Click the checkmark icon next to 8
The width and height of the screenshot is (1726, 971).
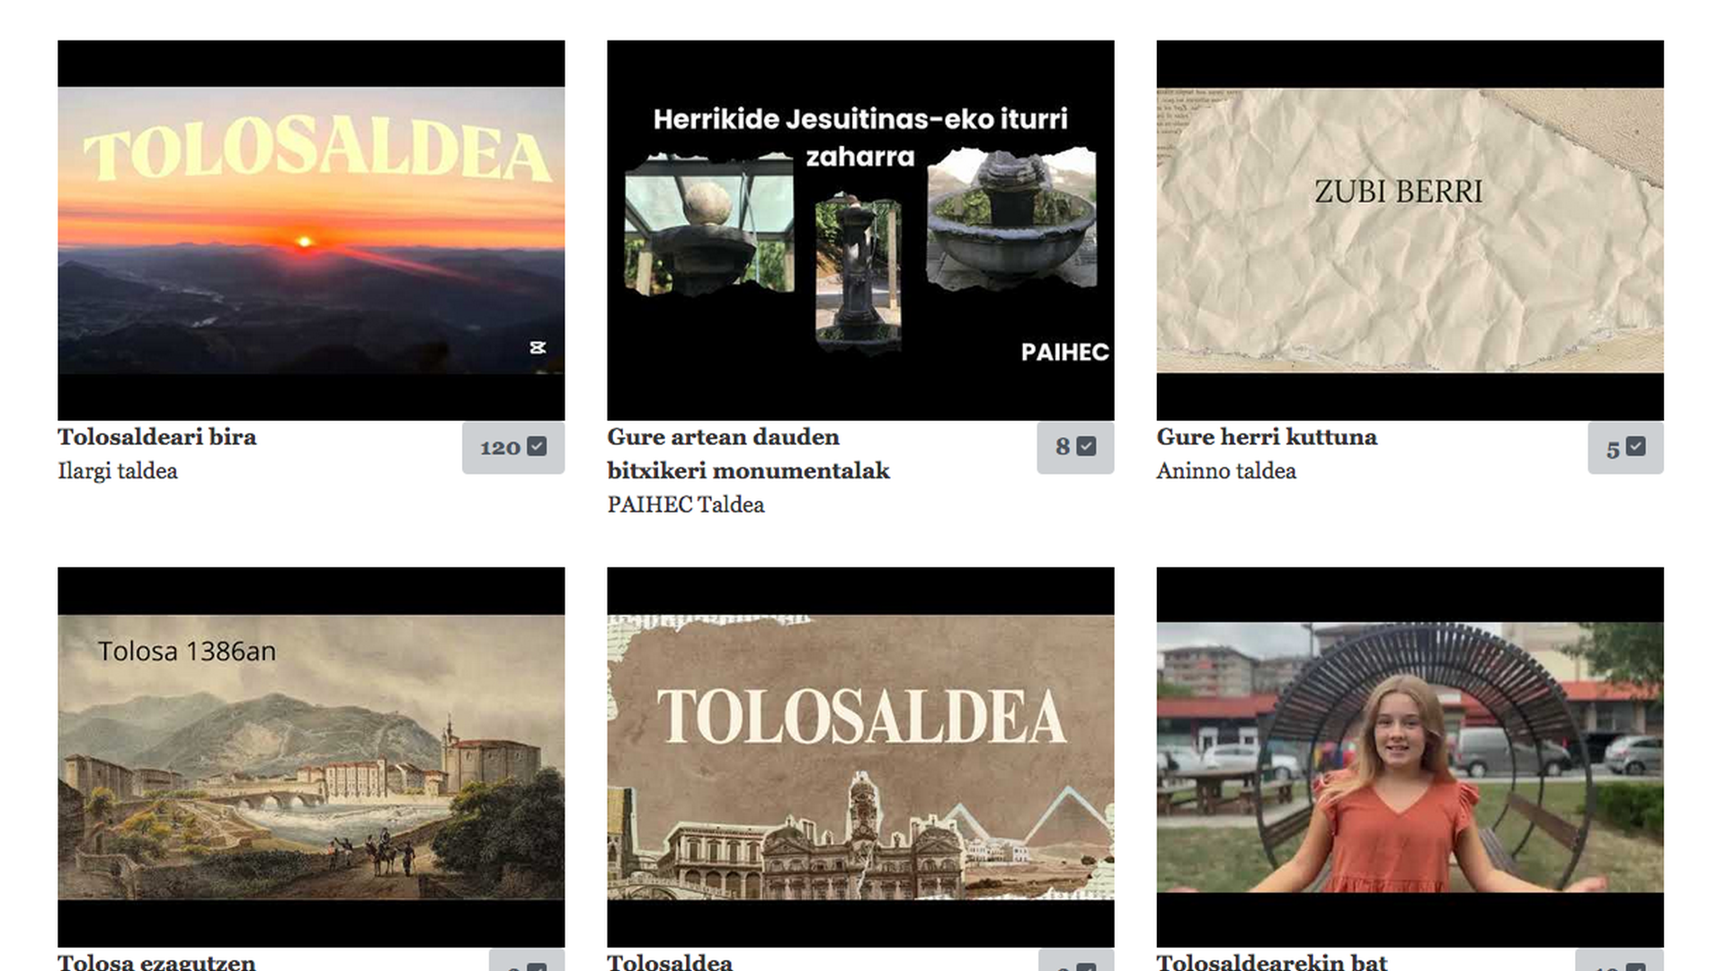[x=1086, y=446]
